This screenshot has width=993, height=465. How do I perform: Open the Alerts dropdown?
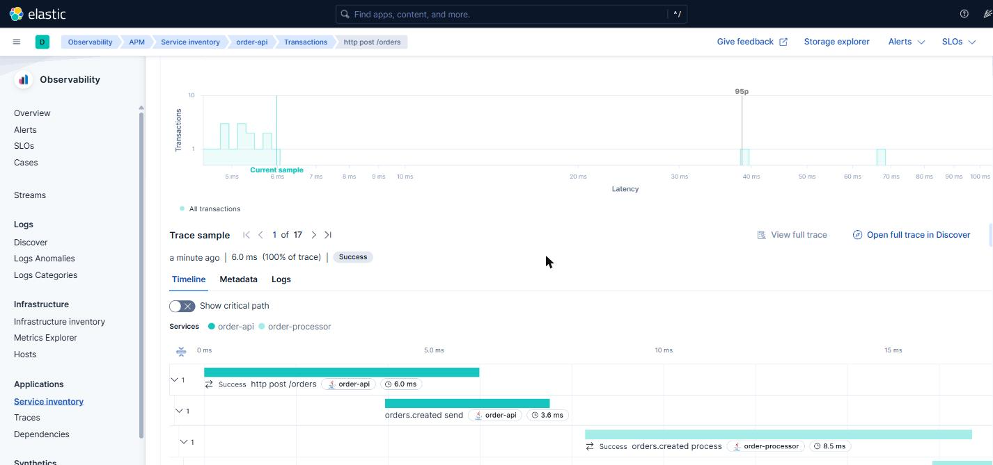click(x=907, y=42)
